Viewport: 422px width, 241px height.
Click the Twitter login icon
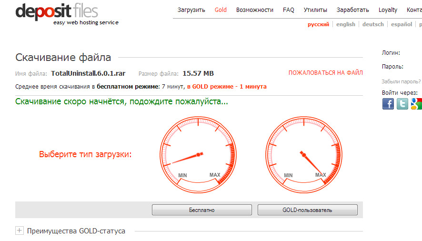pyautogui.click(x=402, y=104)
